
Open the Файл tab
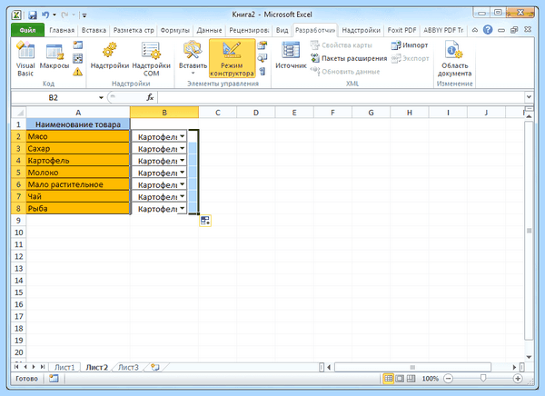pos(27,30)
